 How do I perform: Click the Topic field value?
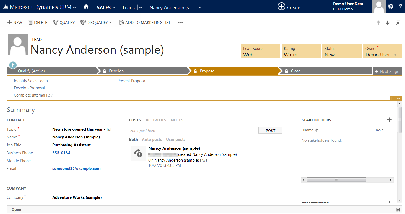82,129
